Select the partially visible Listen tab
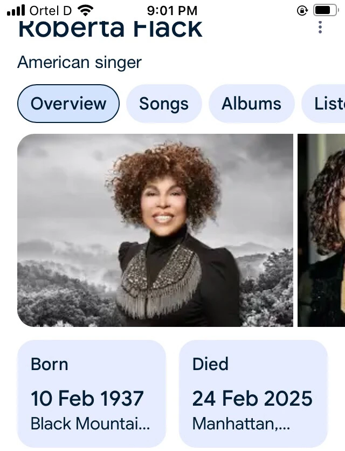The image size is (345, 451). click(323, 104)
